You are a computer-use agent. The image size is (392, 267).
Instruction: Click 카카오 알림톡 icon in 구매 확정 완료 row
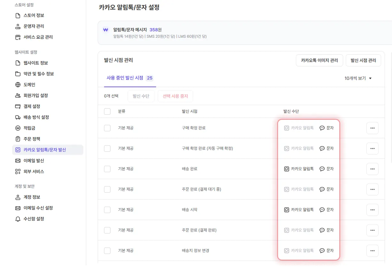point(287,128)
